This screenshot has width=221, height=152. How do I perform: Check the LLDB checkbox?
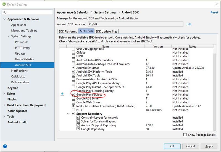[73, 56]
